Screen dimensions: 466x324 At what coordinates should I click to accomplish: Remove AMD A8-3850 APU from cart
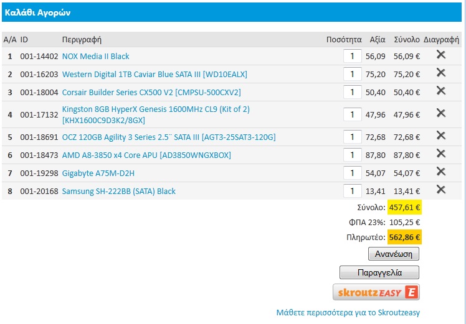coord(440,154)
